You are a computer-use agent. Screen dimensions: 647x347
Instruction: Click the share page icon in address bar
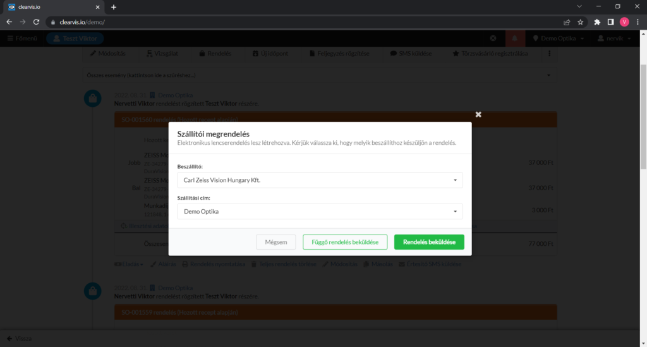(x=567, y=22)
